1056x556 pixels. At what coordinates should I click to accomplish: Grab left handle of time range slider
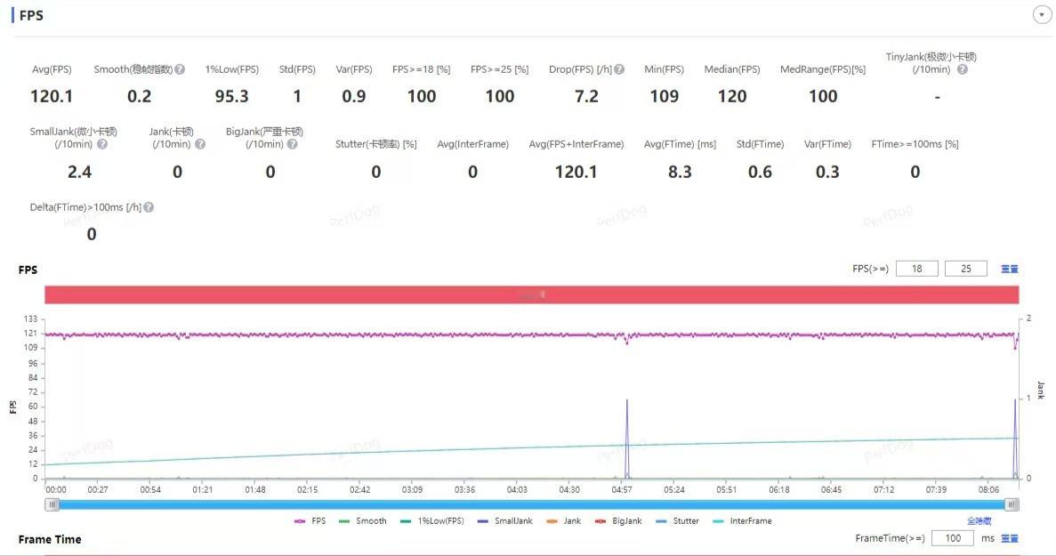52,504
